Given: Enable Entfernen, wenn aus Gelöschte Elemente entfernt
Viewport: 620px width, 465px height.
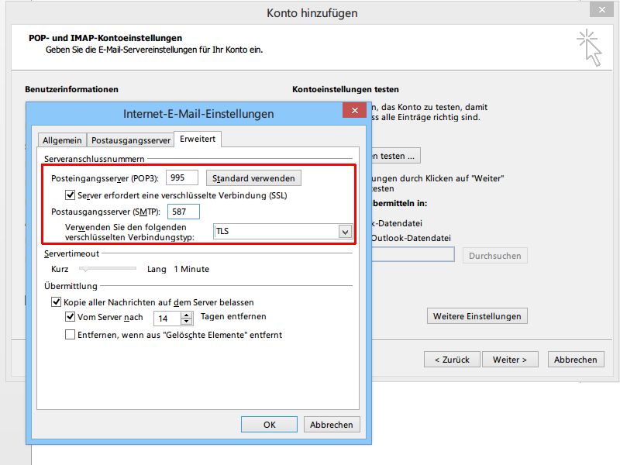Looking at the screenshot, I should coord(70,335).
